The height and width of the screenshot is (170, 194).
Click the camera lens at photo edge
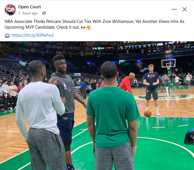tap(189, 137)
